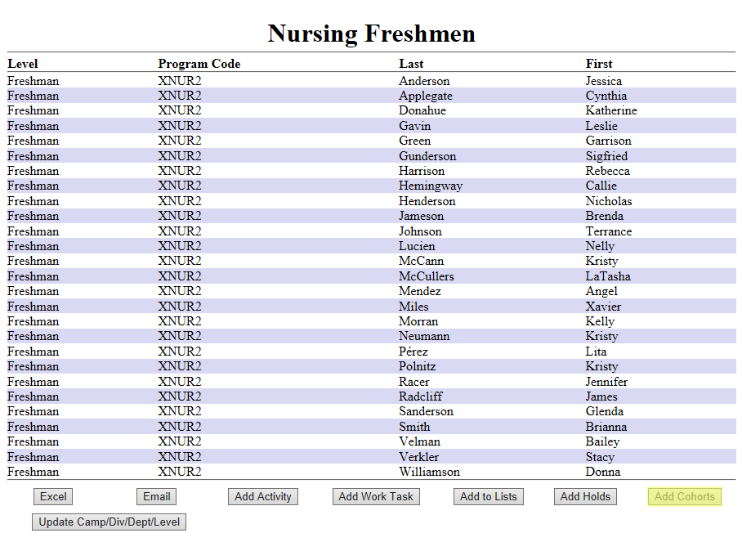Image resolution: width=742 pixels, height=542 pixels.
Task: Click the Add Work Task button
Action: coord(375,496)
